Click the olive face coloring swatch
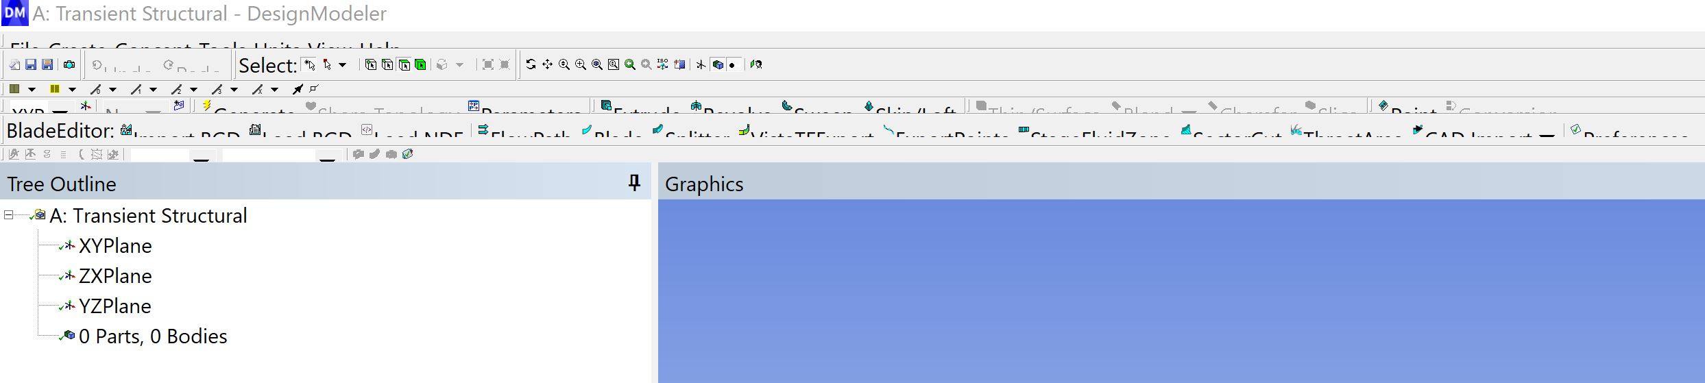This screenshot has height=383, width=1705. [x=14, y=88]
